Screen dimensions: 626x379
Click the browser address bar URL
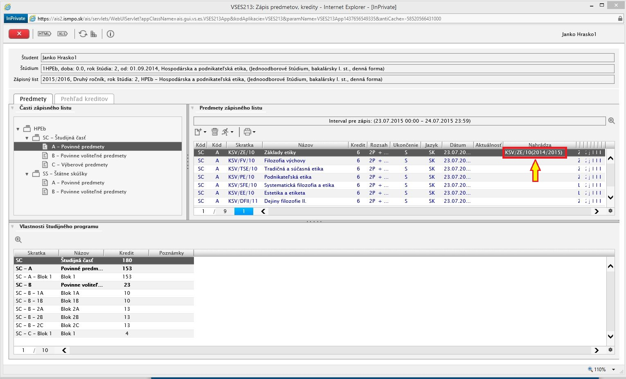239,18
